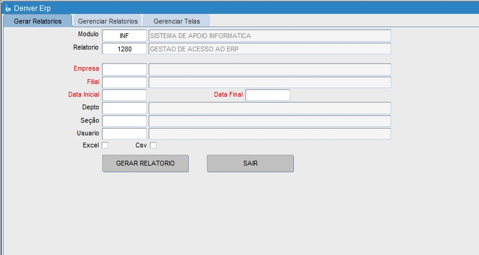Click the red Data Inicial label
Image resolution: width=479 pixels, height=255 pixels.
83,95
